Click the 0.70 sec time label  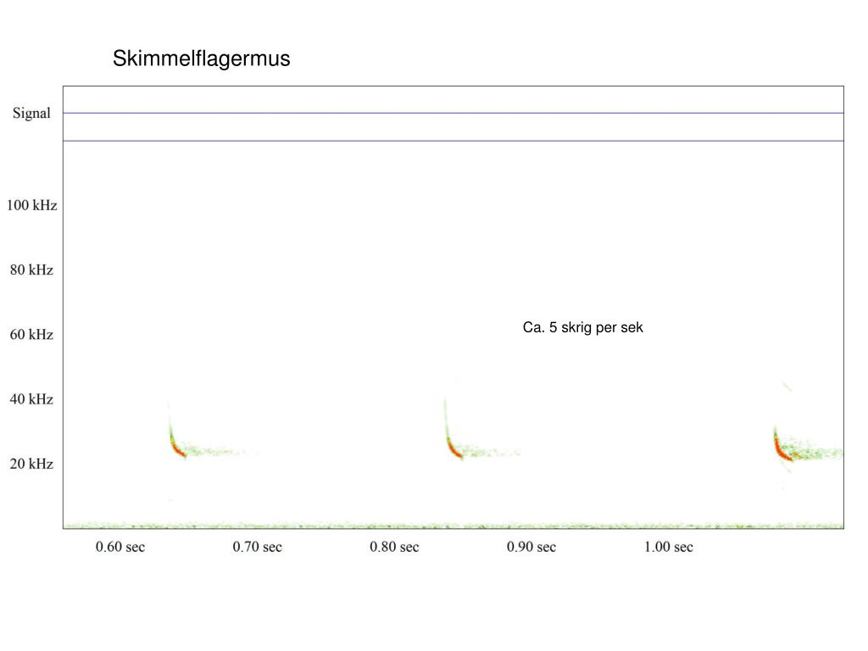point(258,547)
